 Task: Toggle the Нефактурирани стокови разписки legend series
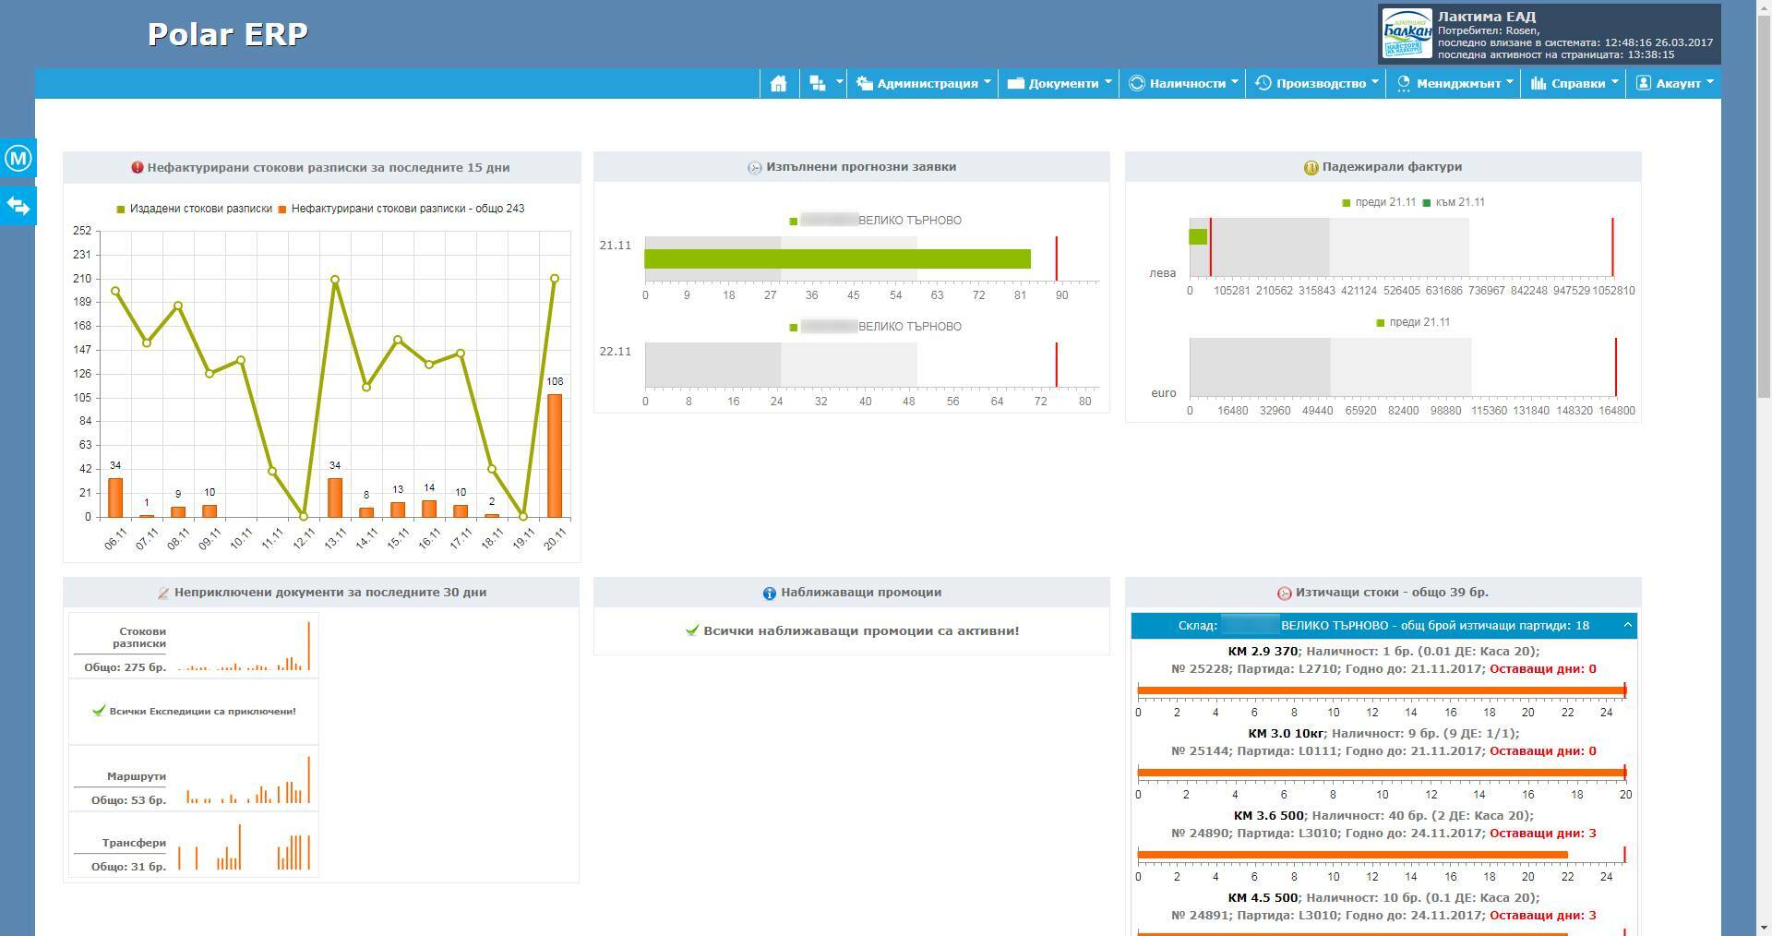coord(406,209)
